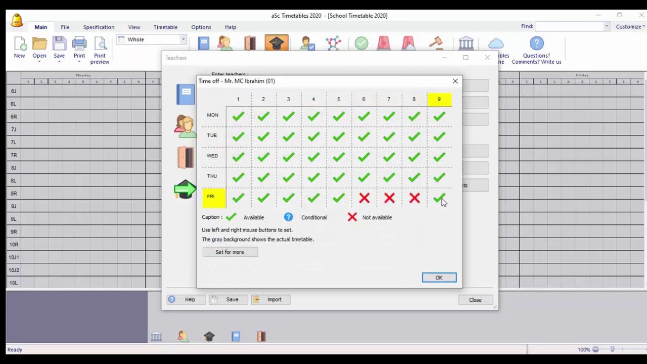This screenshot has height=364, width=647.
Task: Select class row 10J1 in timetable
Action: tap(14, 257)
